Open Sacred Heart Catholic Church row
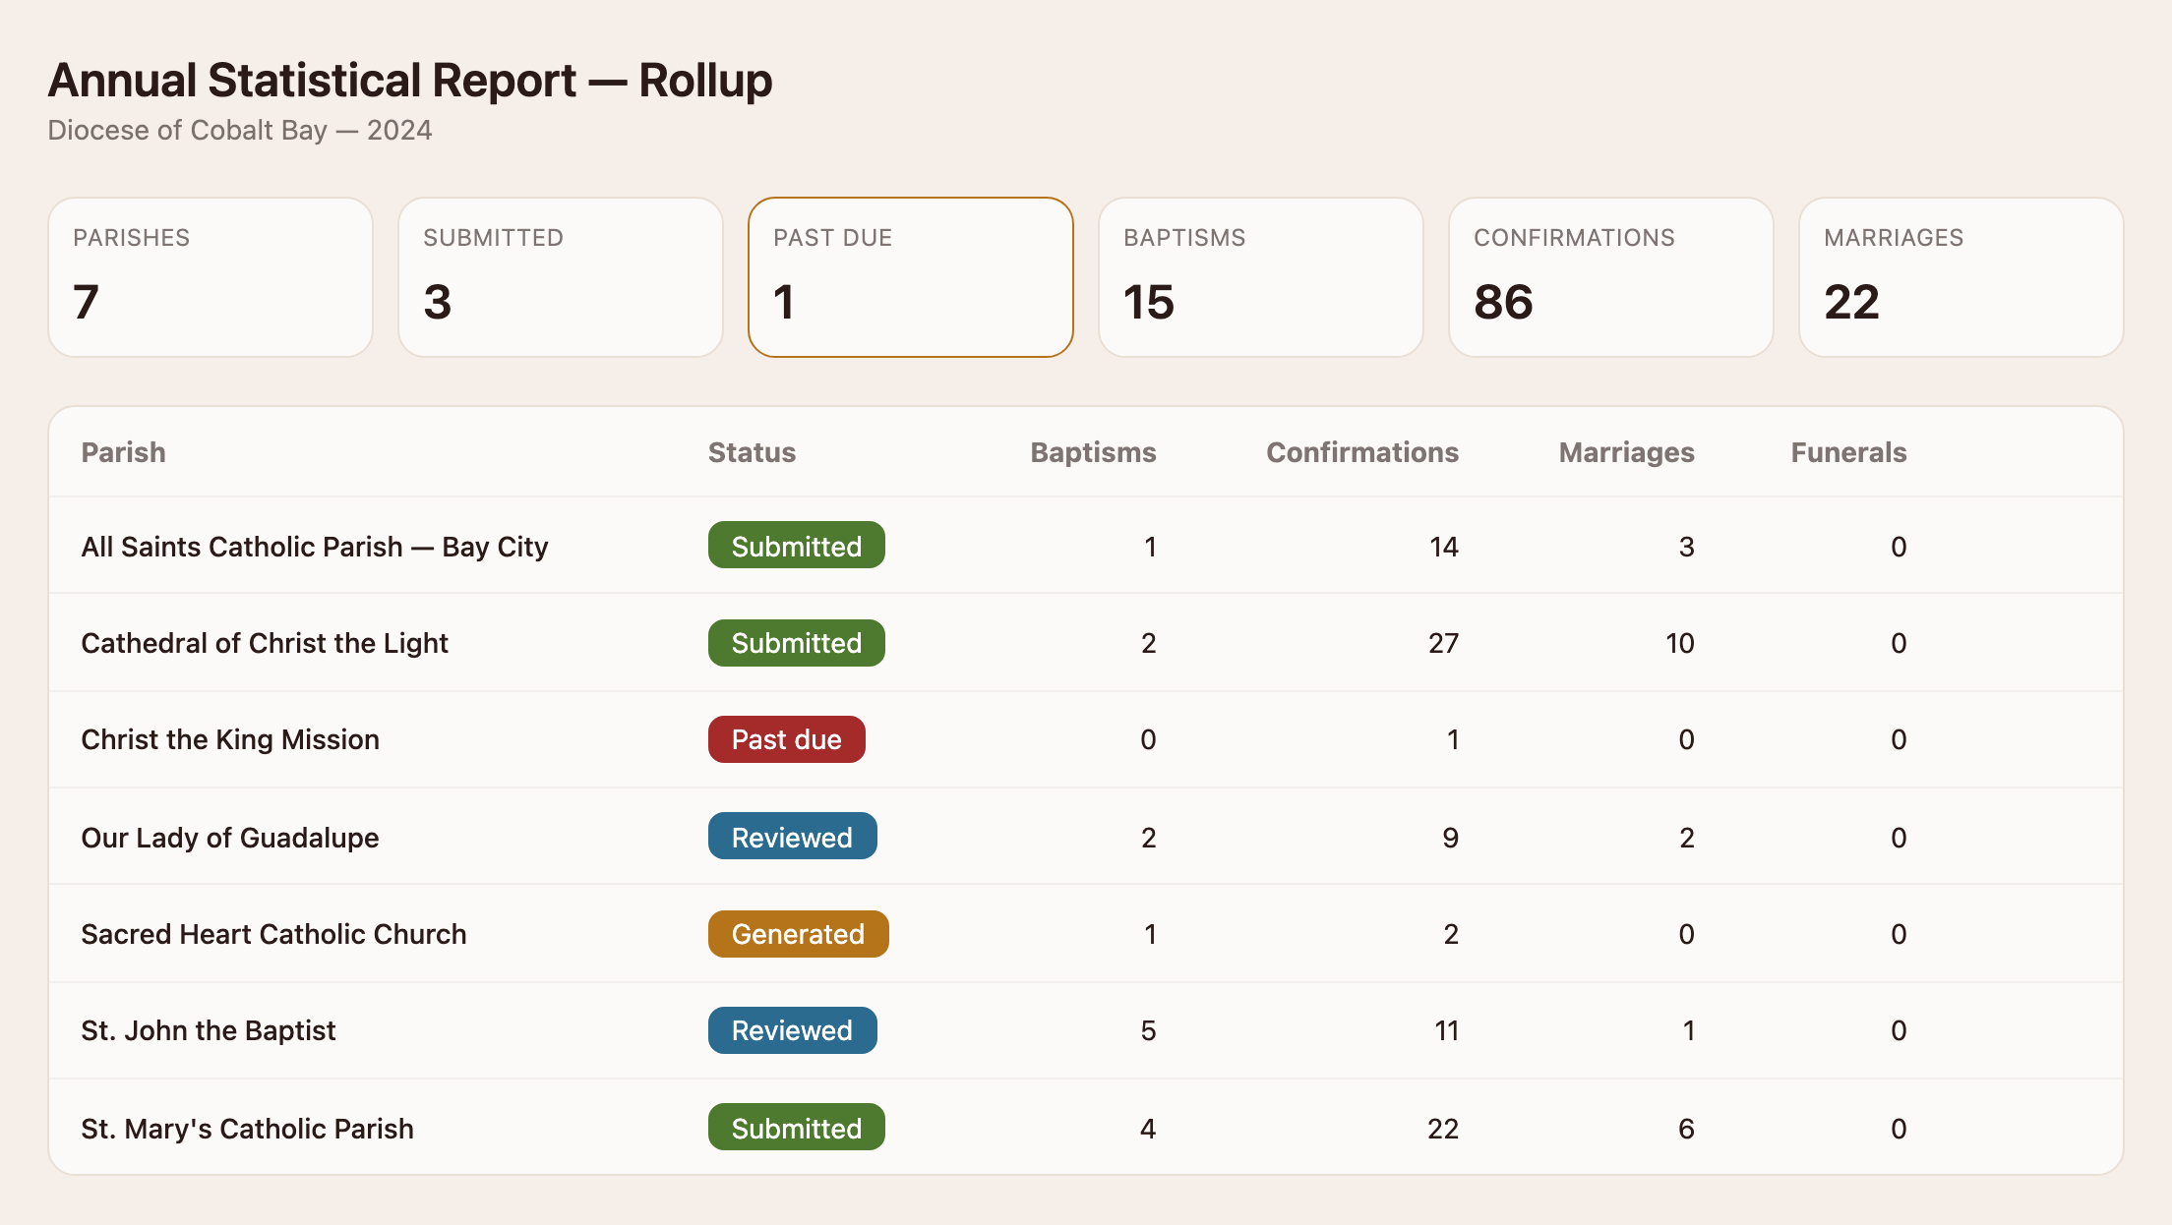Viewport: 2172px width, 1225px height. (1086, 934)
